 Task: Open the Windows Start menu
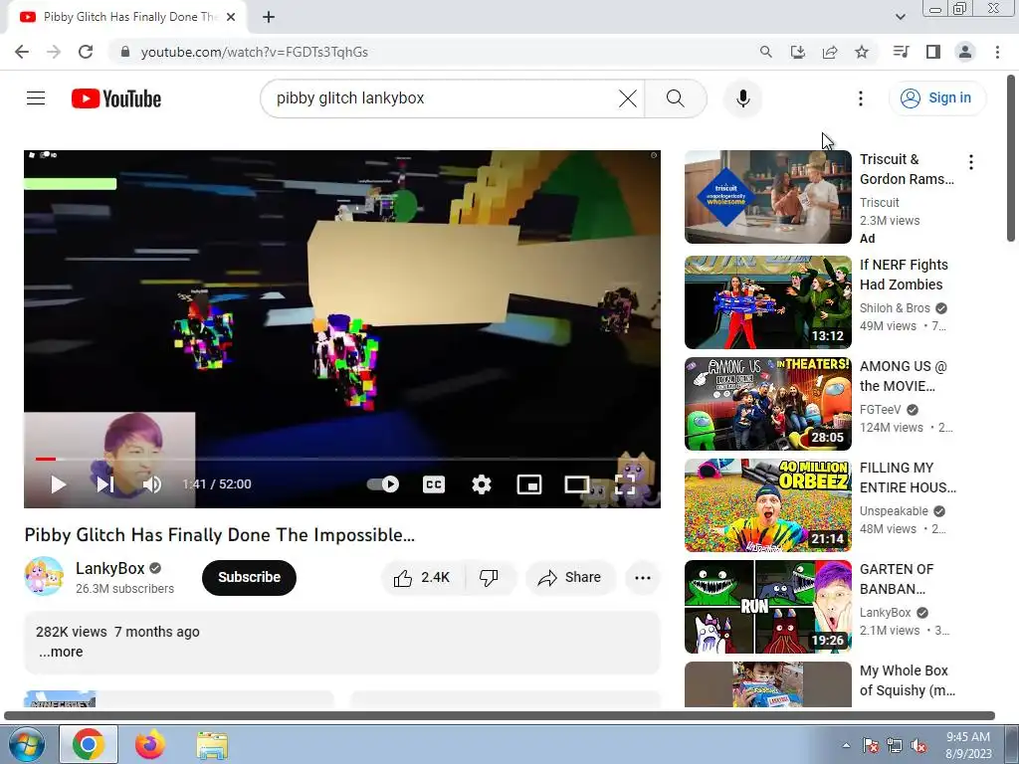[25, 744]
